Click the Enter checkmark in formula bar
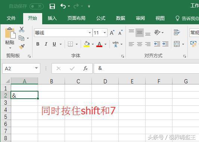The image size is (199, 142). pos(72,69)
